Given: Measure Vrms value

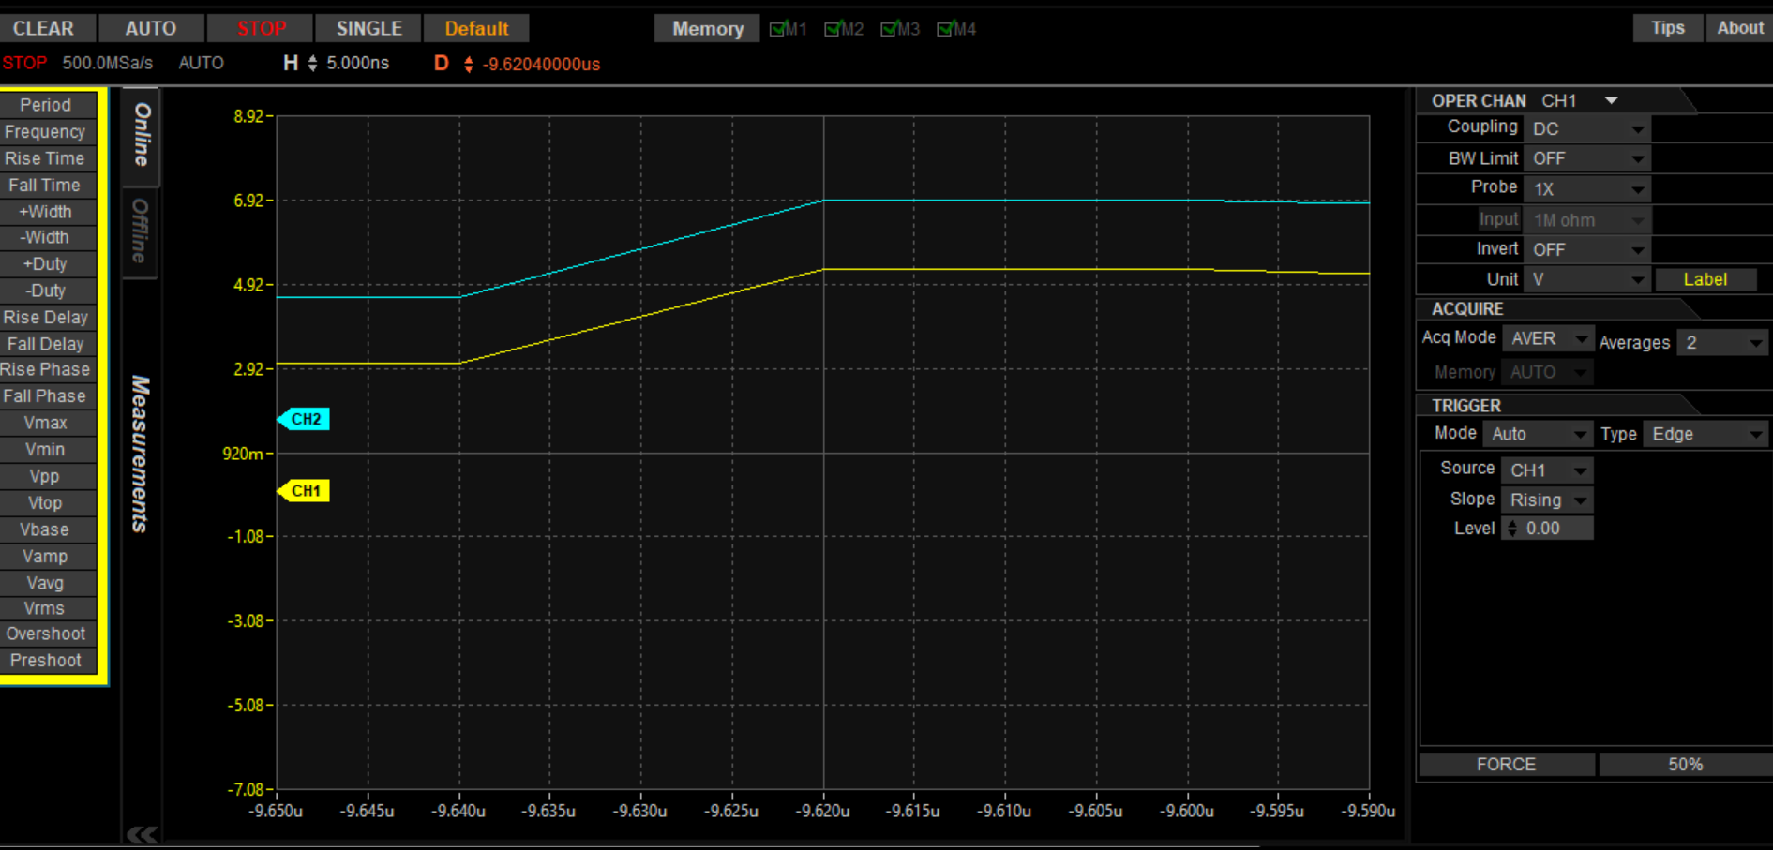Looking at the screenshot, I should 48,608.
